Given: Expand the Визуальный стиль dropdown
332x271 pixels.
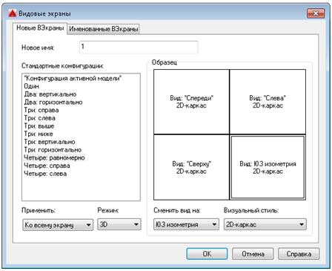Looking at the screenshot, I should (265, 224).
